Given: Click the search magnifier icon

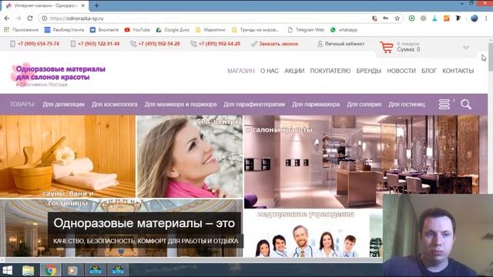Looking at the screenshot, I should [x=466, y=105].
